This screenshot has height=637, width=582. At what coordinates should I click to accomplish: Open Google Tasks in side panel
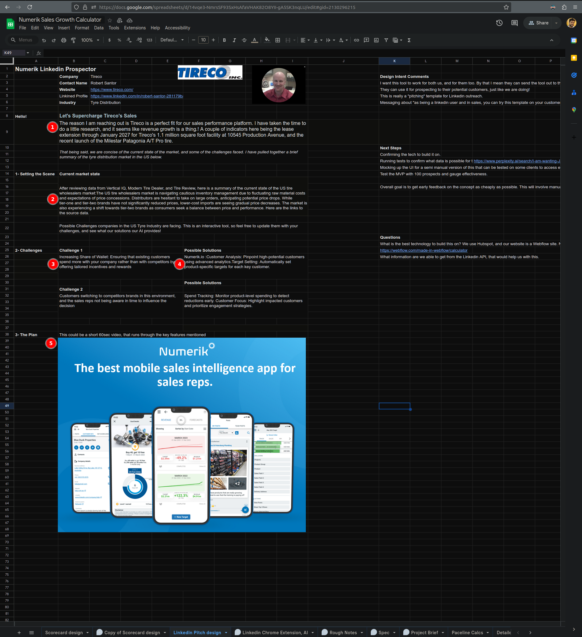574,75
